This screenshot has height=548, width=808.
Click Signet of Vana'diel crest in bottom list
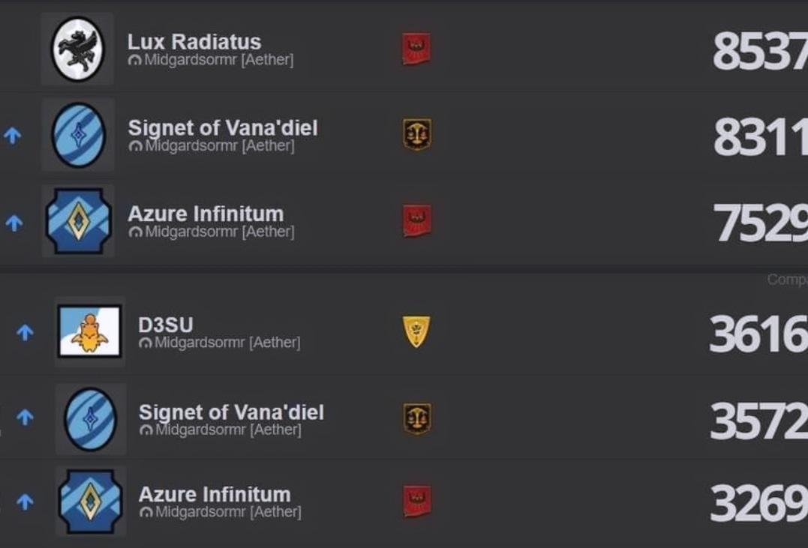pos(90,419)
